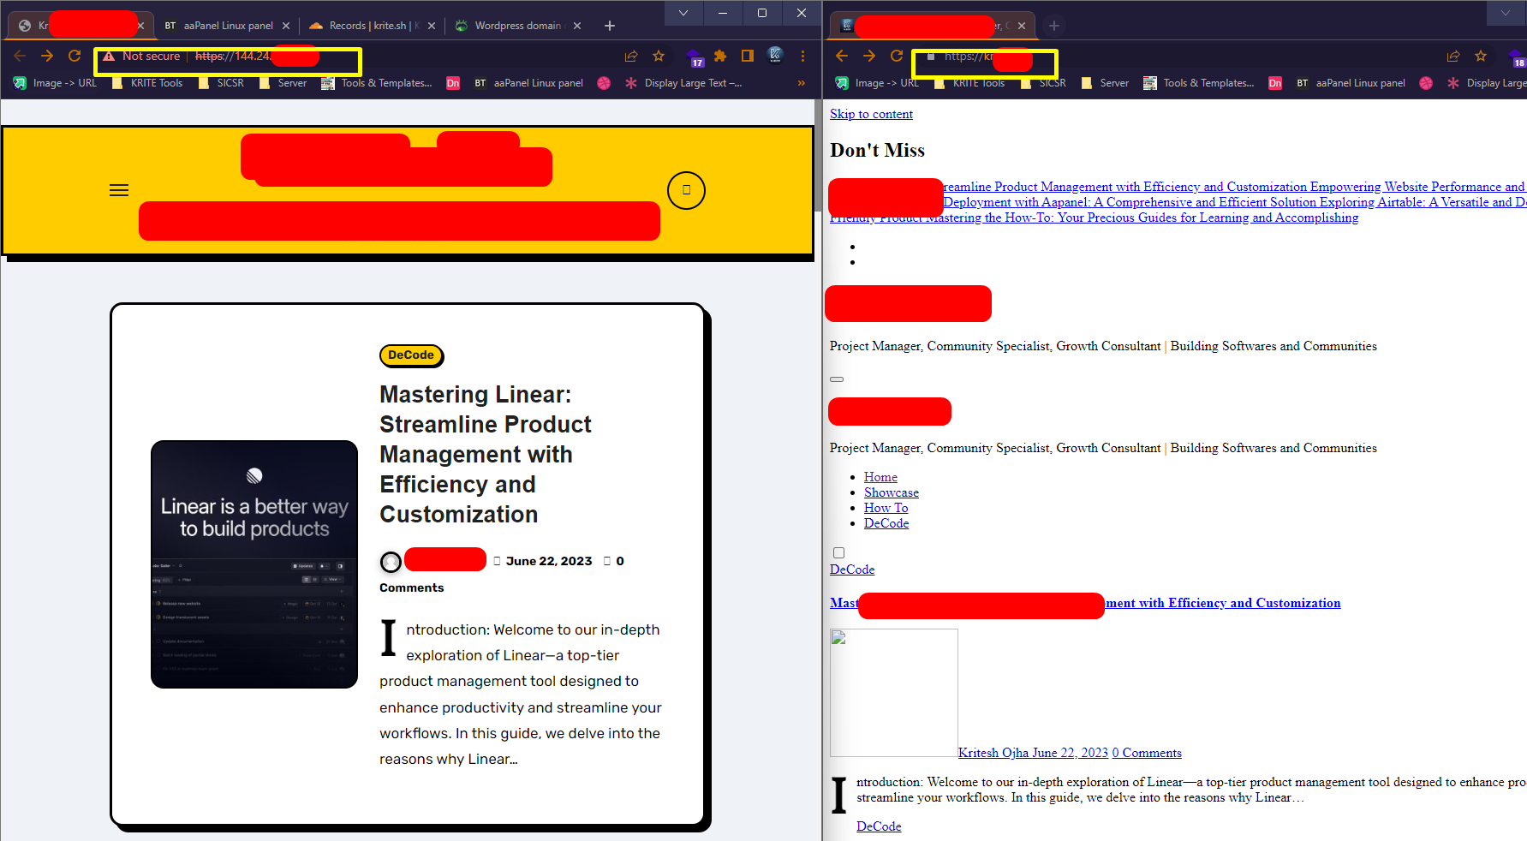The width and height of the screenshot is (1527, 841).
Task: Open the side panel in left window
Action: click(748, 56)
